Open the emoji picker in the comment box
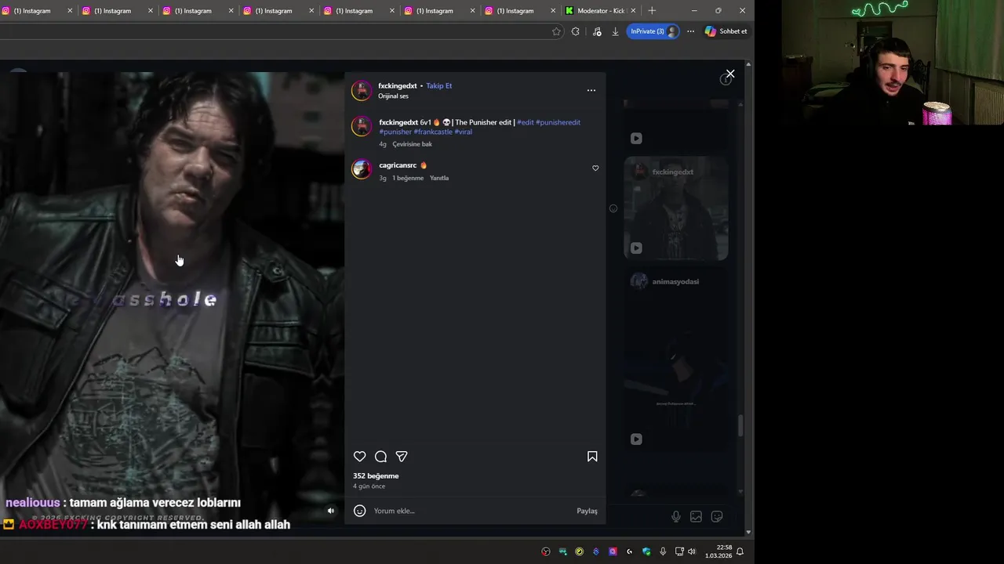Viewport: 1004px width, 564px height. click(359, 511)
